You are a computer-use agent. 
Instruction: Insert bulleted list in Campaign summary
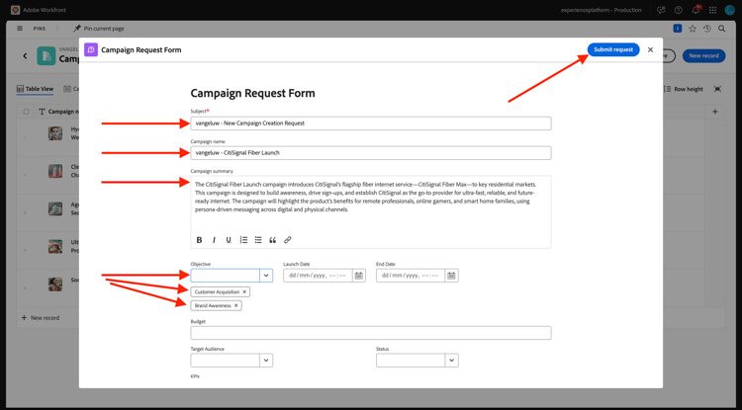(258, 240)
